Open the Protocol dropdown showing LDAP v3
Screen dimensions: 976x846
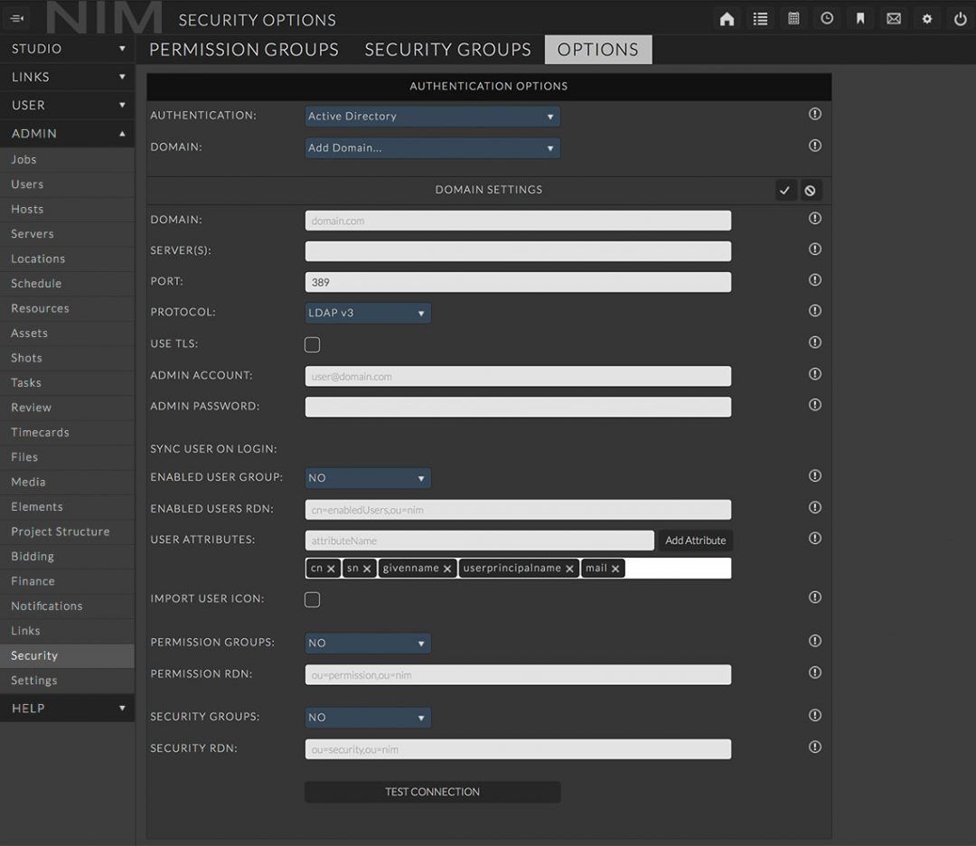[367, 312]
